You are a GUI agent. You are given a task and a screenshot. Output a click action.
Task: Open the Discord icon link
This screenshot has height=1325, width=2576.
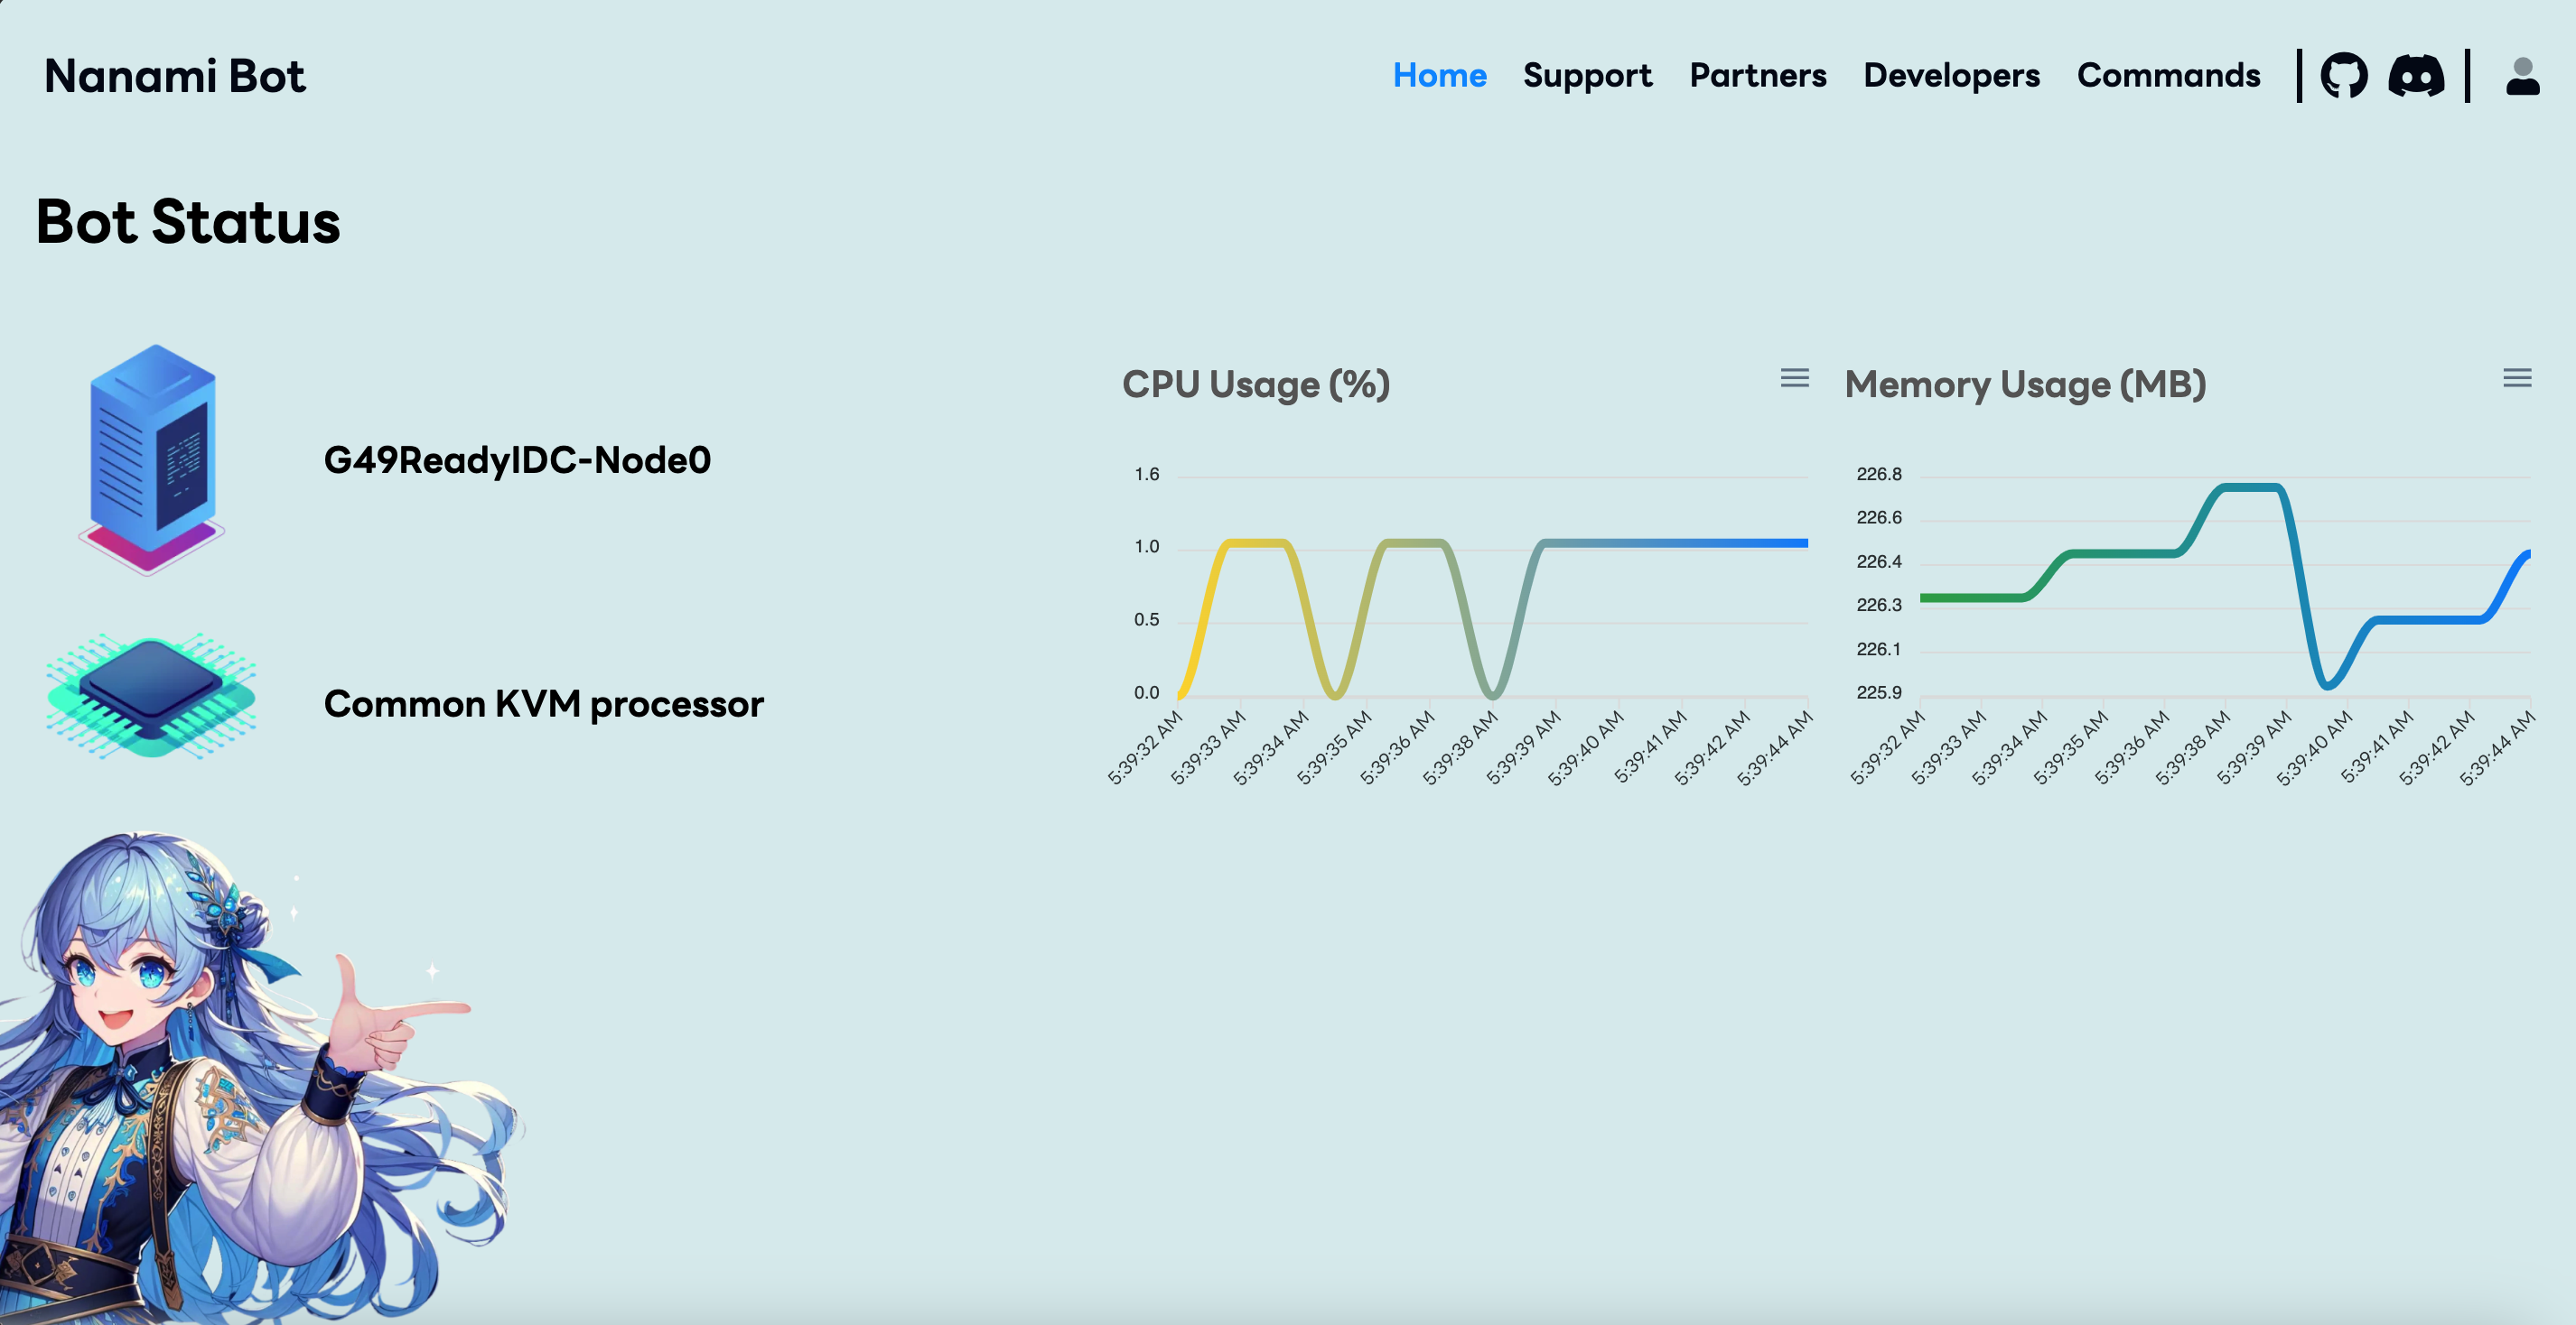tap(2415, 76)
